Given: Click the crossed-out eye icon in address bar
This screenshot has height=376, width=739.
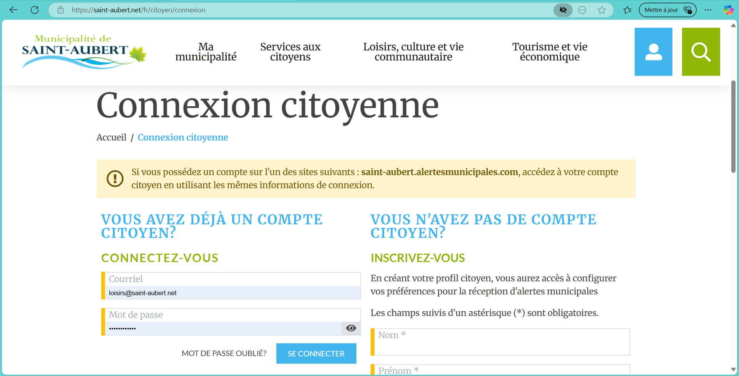Looking at the screenshot, I should tap(563, 10).
